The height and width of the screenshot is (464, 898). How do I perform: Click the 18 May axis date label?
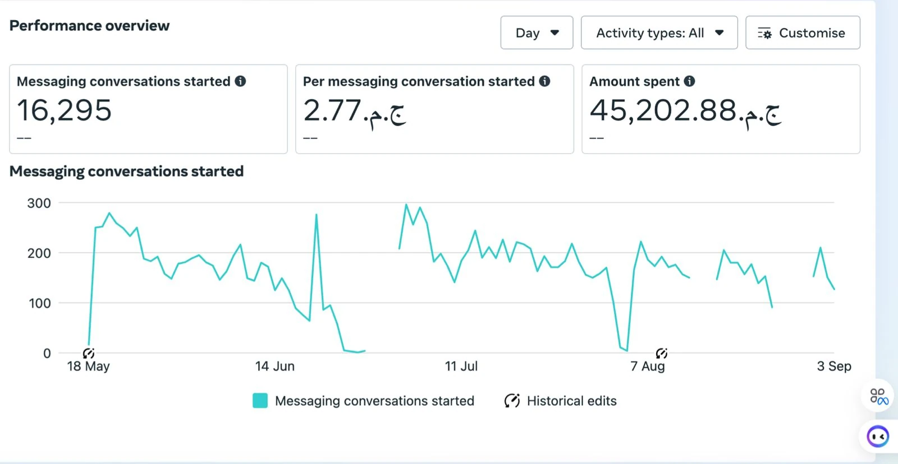tap(88, 366)
